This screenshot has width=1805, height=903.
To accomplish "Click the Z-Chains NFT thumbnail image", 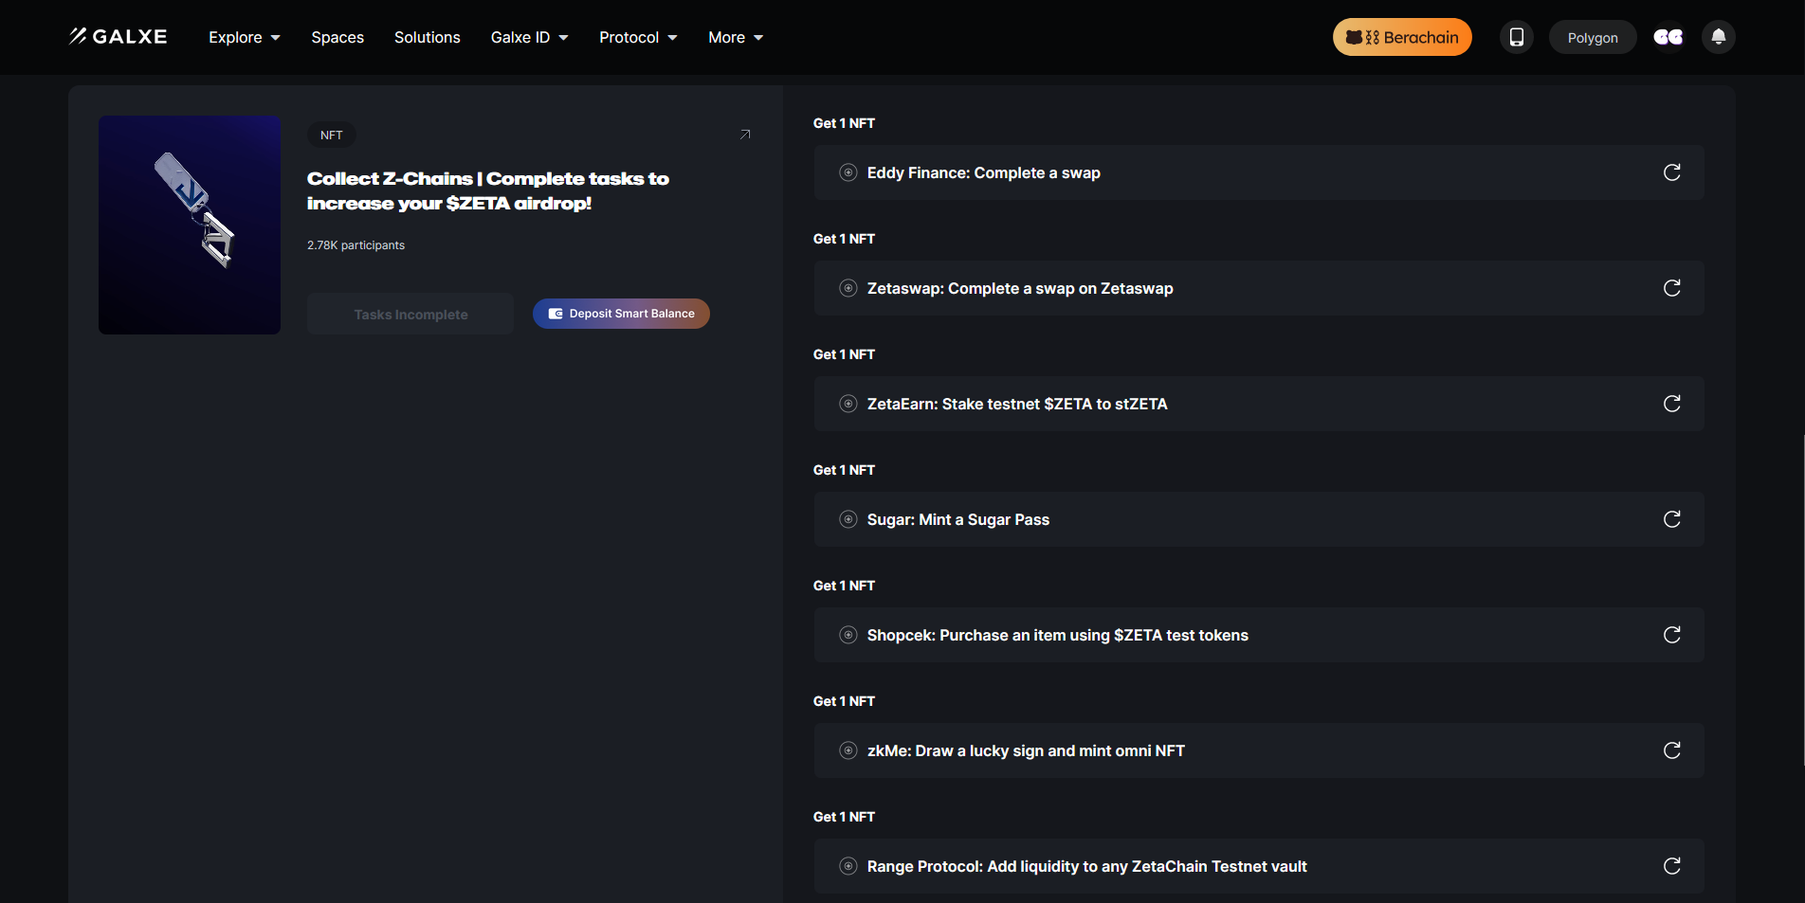I will 190,225.
